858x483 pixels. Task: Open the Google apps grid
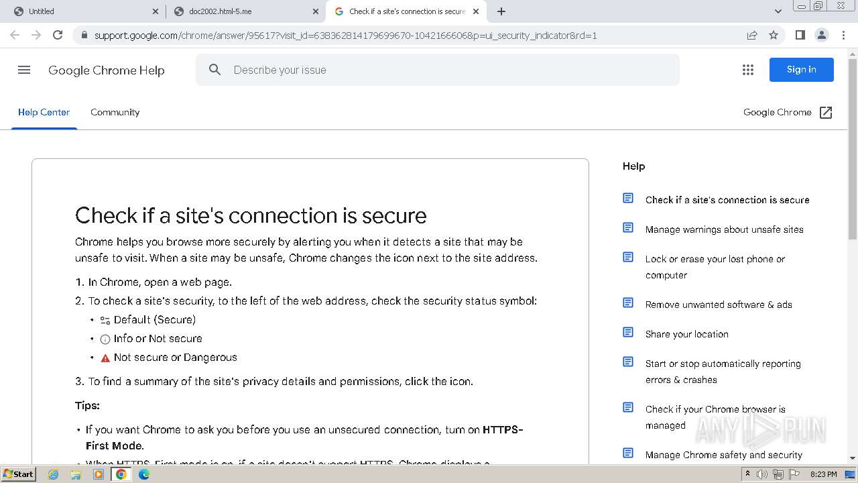(x=748, y=70)
